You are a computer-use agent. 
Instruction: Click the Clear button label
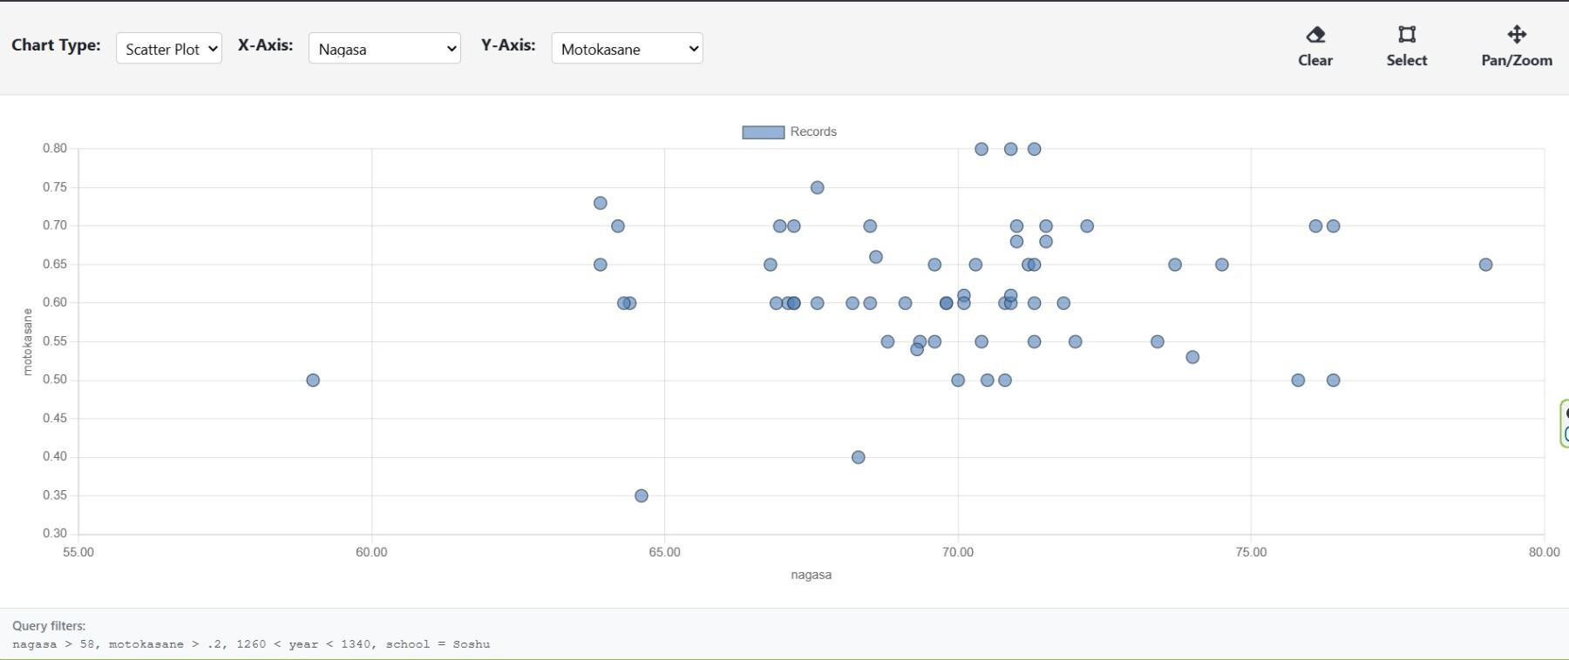tap(1315, 60)
